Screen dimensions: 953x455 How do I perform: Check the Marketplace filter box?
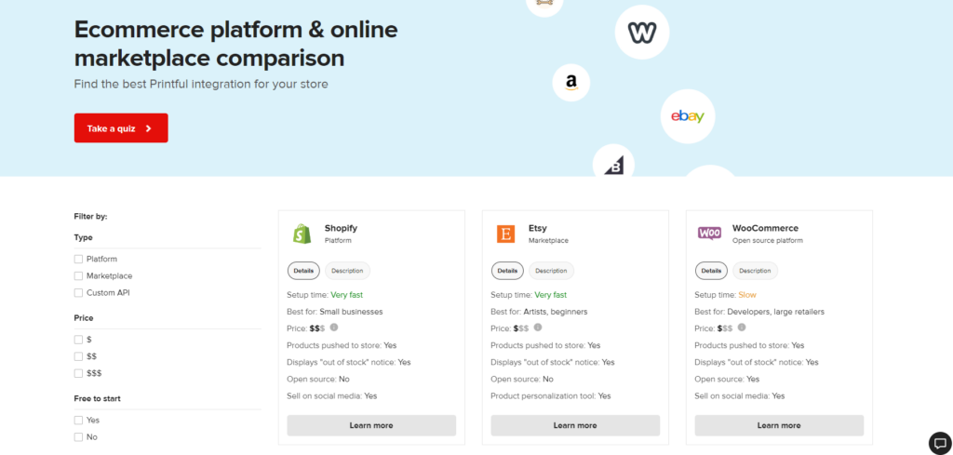78,275
